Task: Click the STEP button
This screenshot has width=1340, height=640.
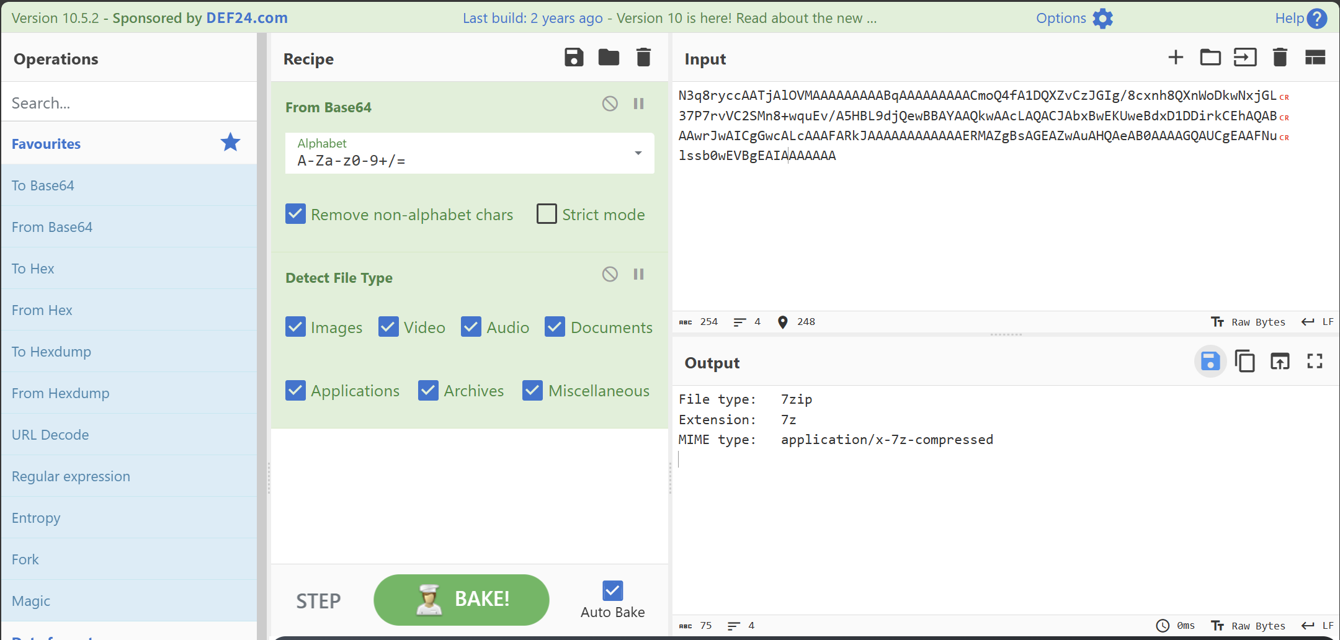Action: tap(318, 600)
